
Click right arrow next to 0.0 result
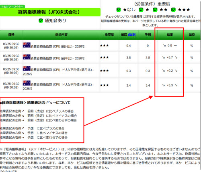tap(175, 46)
